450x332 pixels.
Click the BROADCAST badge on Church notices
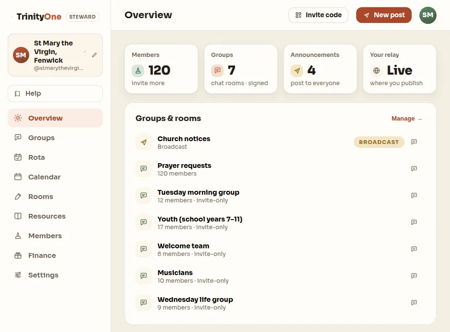(x=379, y=142)
